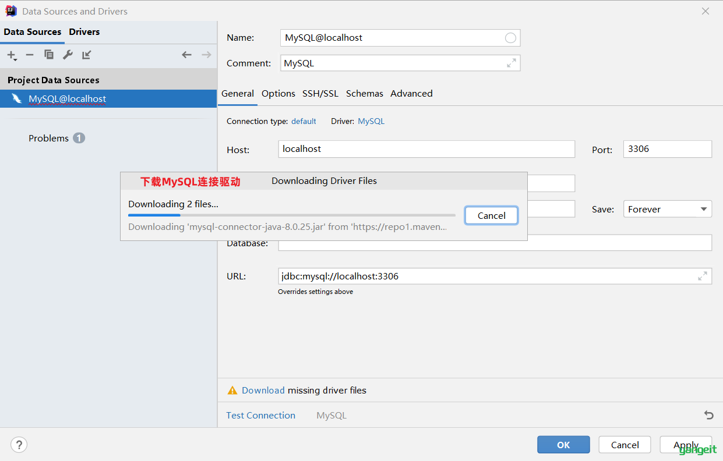
Task: Click Test Connection link
Action: (261, 415)
